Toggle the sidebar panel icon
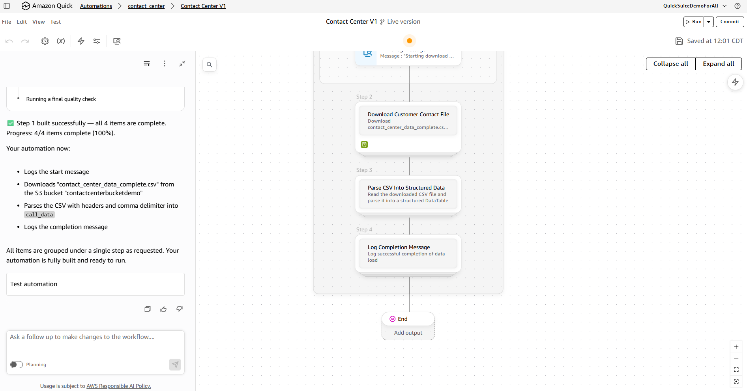The image size is (747, 391). coord(7,6)
